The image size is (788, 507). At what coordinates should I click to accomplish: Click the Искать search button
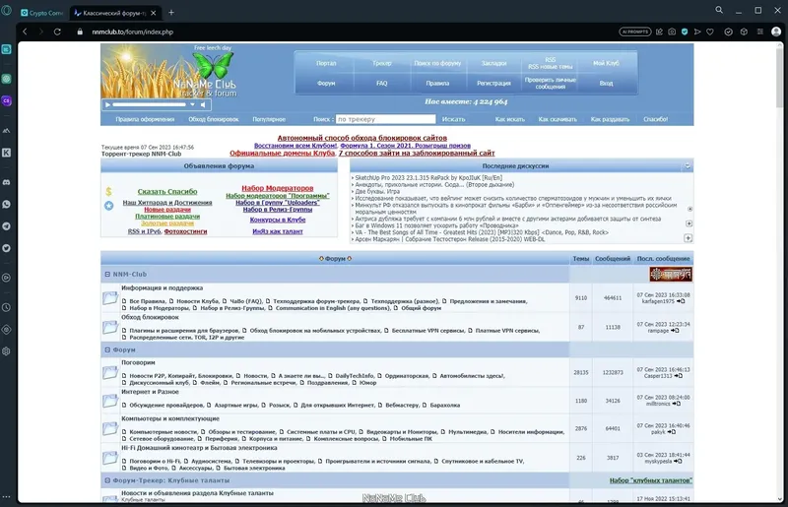tap(453, 119)
